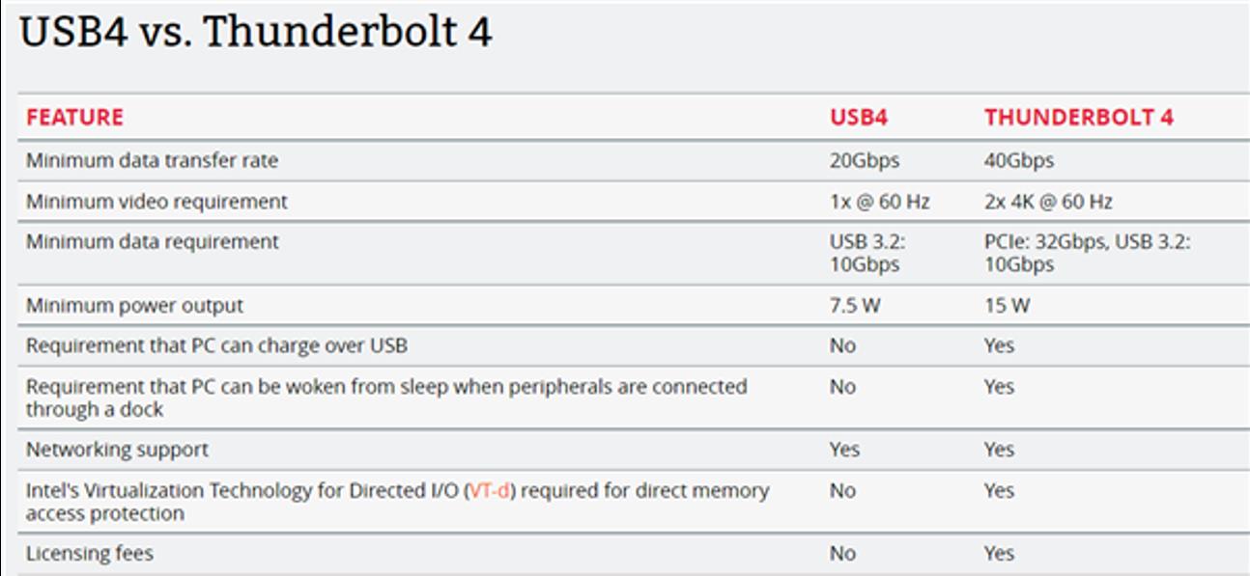The image size is (1250, 576).
Task: Select the 'Minimum video requirement' label
Action: pos(156,202)
